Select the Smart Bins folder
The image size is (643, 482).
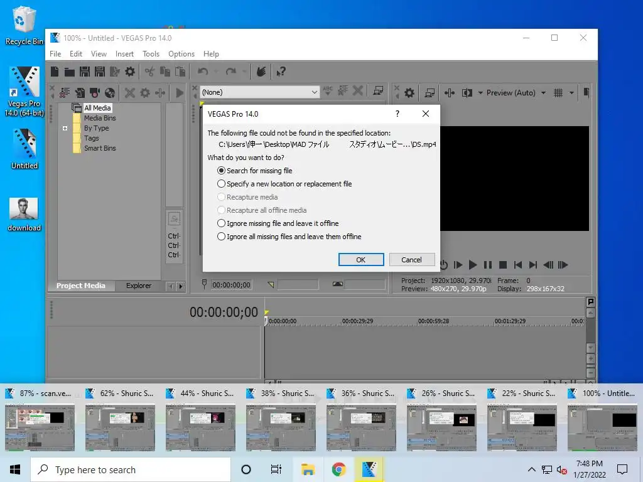tap(100, 148)
